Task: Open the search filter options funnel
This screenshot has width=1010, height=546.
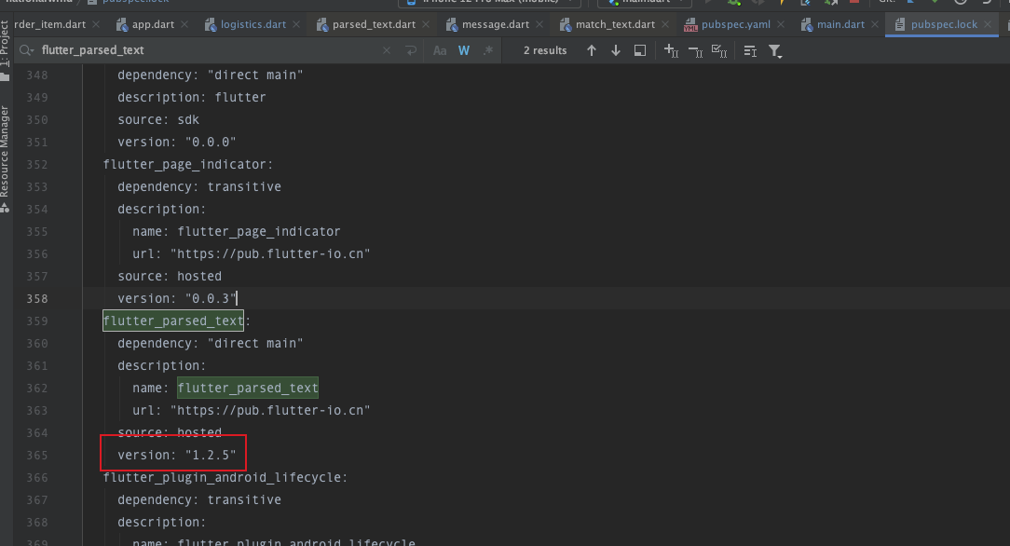Action: click(775, 51)
